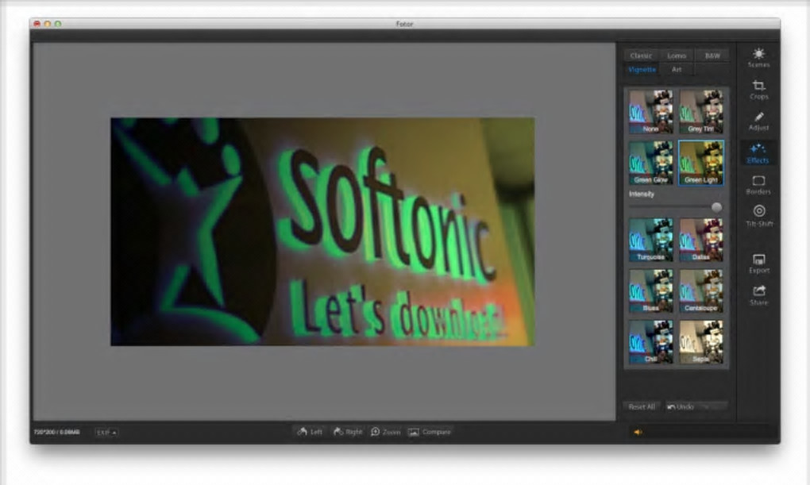Select the None effect thumbnail

651,112
